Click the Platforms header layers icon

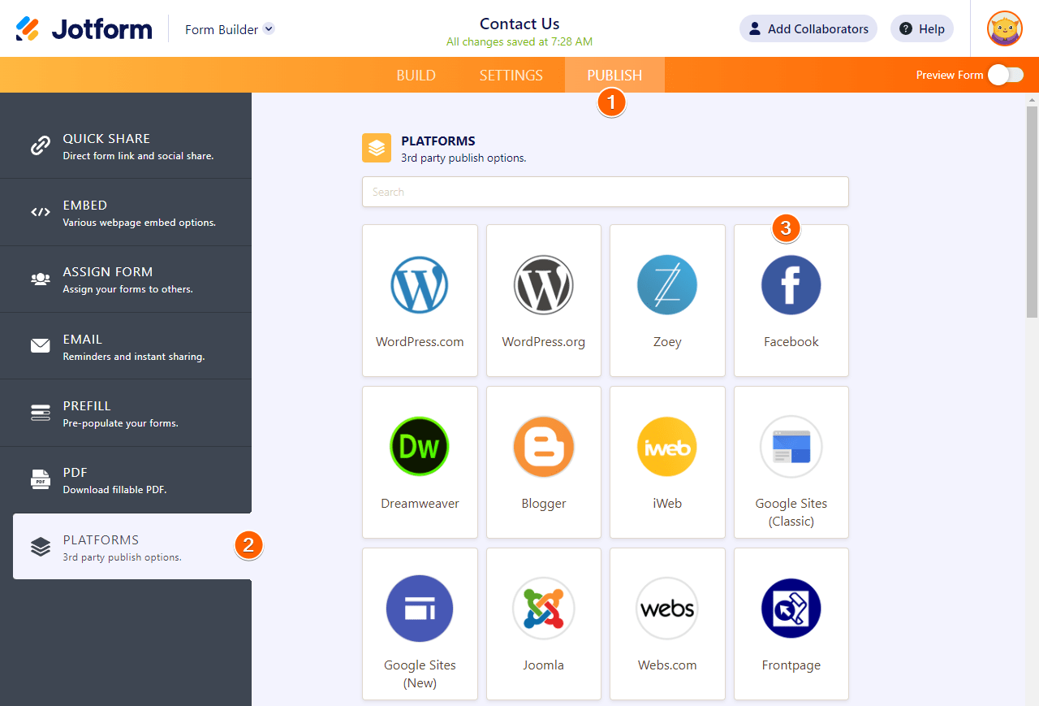tap(377, 148)
